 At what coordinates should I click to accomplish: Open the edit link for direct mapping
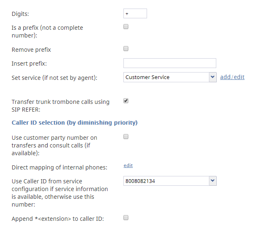[x=128, y=165]
